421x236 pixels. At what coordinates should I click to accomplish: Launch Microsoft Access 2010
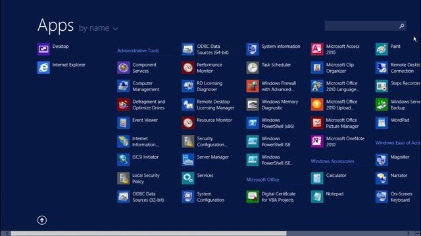coord(335,49)
